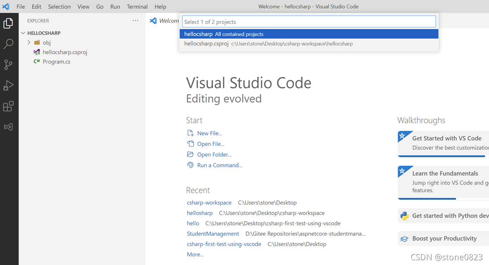489x265 pixels.
Task: Open the Search view icon
Action: [x=9, y=44]
